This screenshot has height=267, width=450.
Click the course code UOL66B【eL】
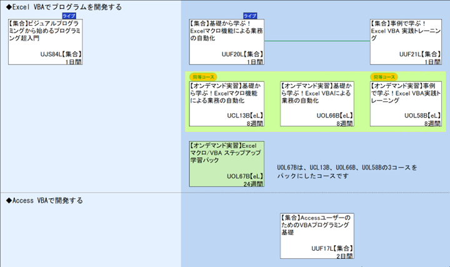pyautogui.click(x=334, y=116)
